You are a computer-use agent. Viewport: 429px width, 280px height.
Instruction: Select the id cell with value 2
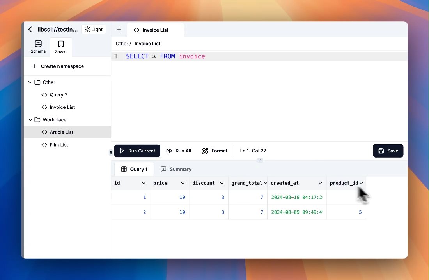point(131,212)
